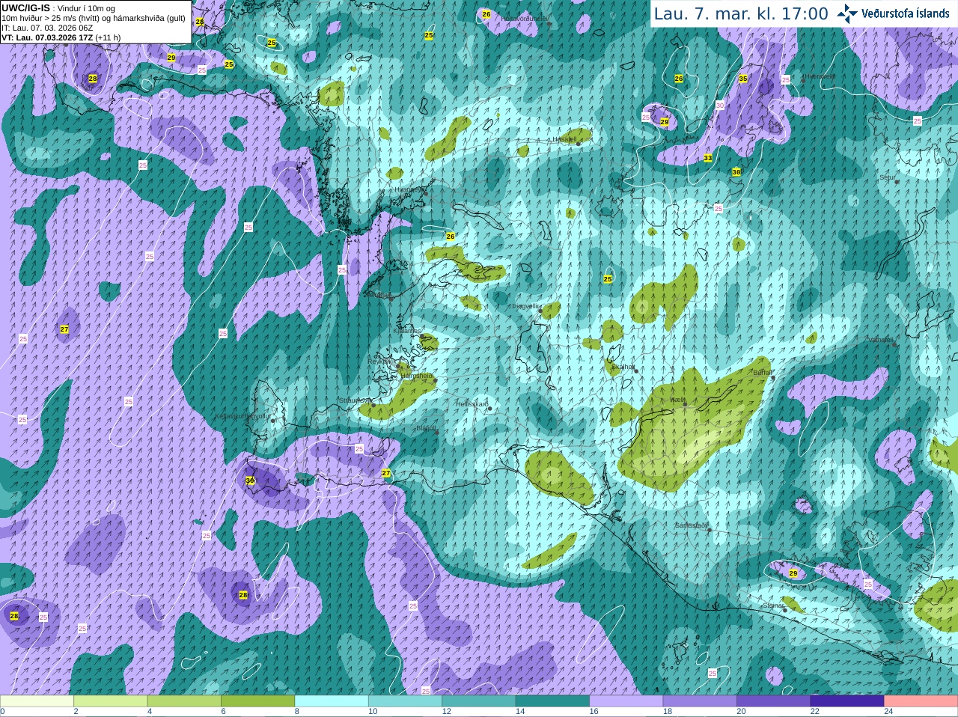Viewport: 958px width, 717px height.
Task: Select the IT initial time line in the info box
Action: pos(47,28)
